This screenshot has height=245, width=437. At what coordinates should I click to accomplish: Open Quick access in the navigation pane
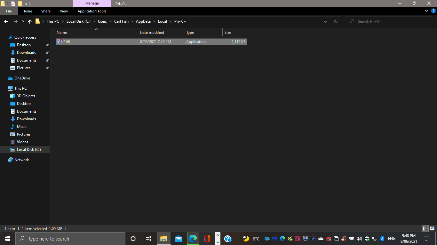pos(25,37)
